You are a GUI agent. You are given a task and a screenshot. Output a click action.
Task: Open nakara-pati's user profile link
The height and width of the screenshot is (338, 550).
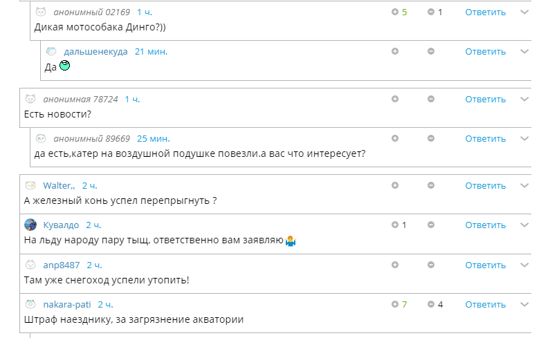coord(67,304)
